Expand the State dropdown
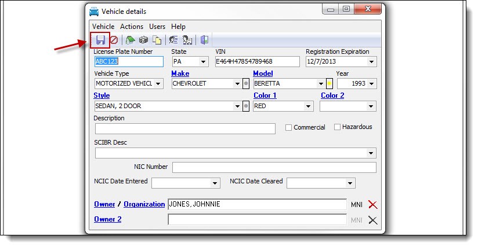This screenshot has height=247, width=478. 203,62
